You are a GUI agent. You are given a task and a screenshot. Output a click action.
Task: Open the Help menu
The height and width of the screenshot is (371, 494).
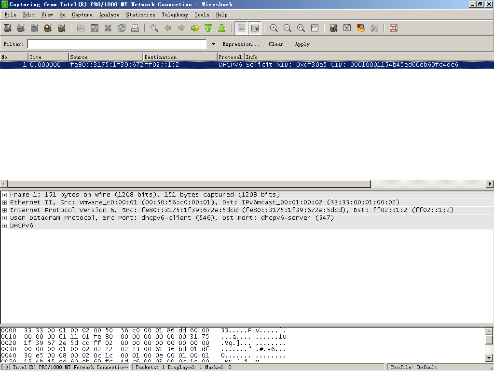click(x=221, y=15)
